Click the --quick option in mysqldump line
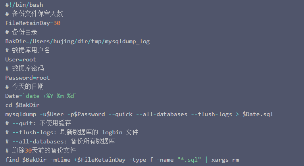 pyautogui.click(x=120, y=114)
